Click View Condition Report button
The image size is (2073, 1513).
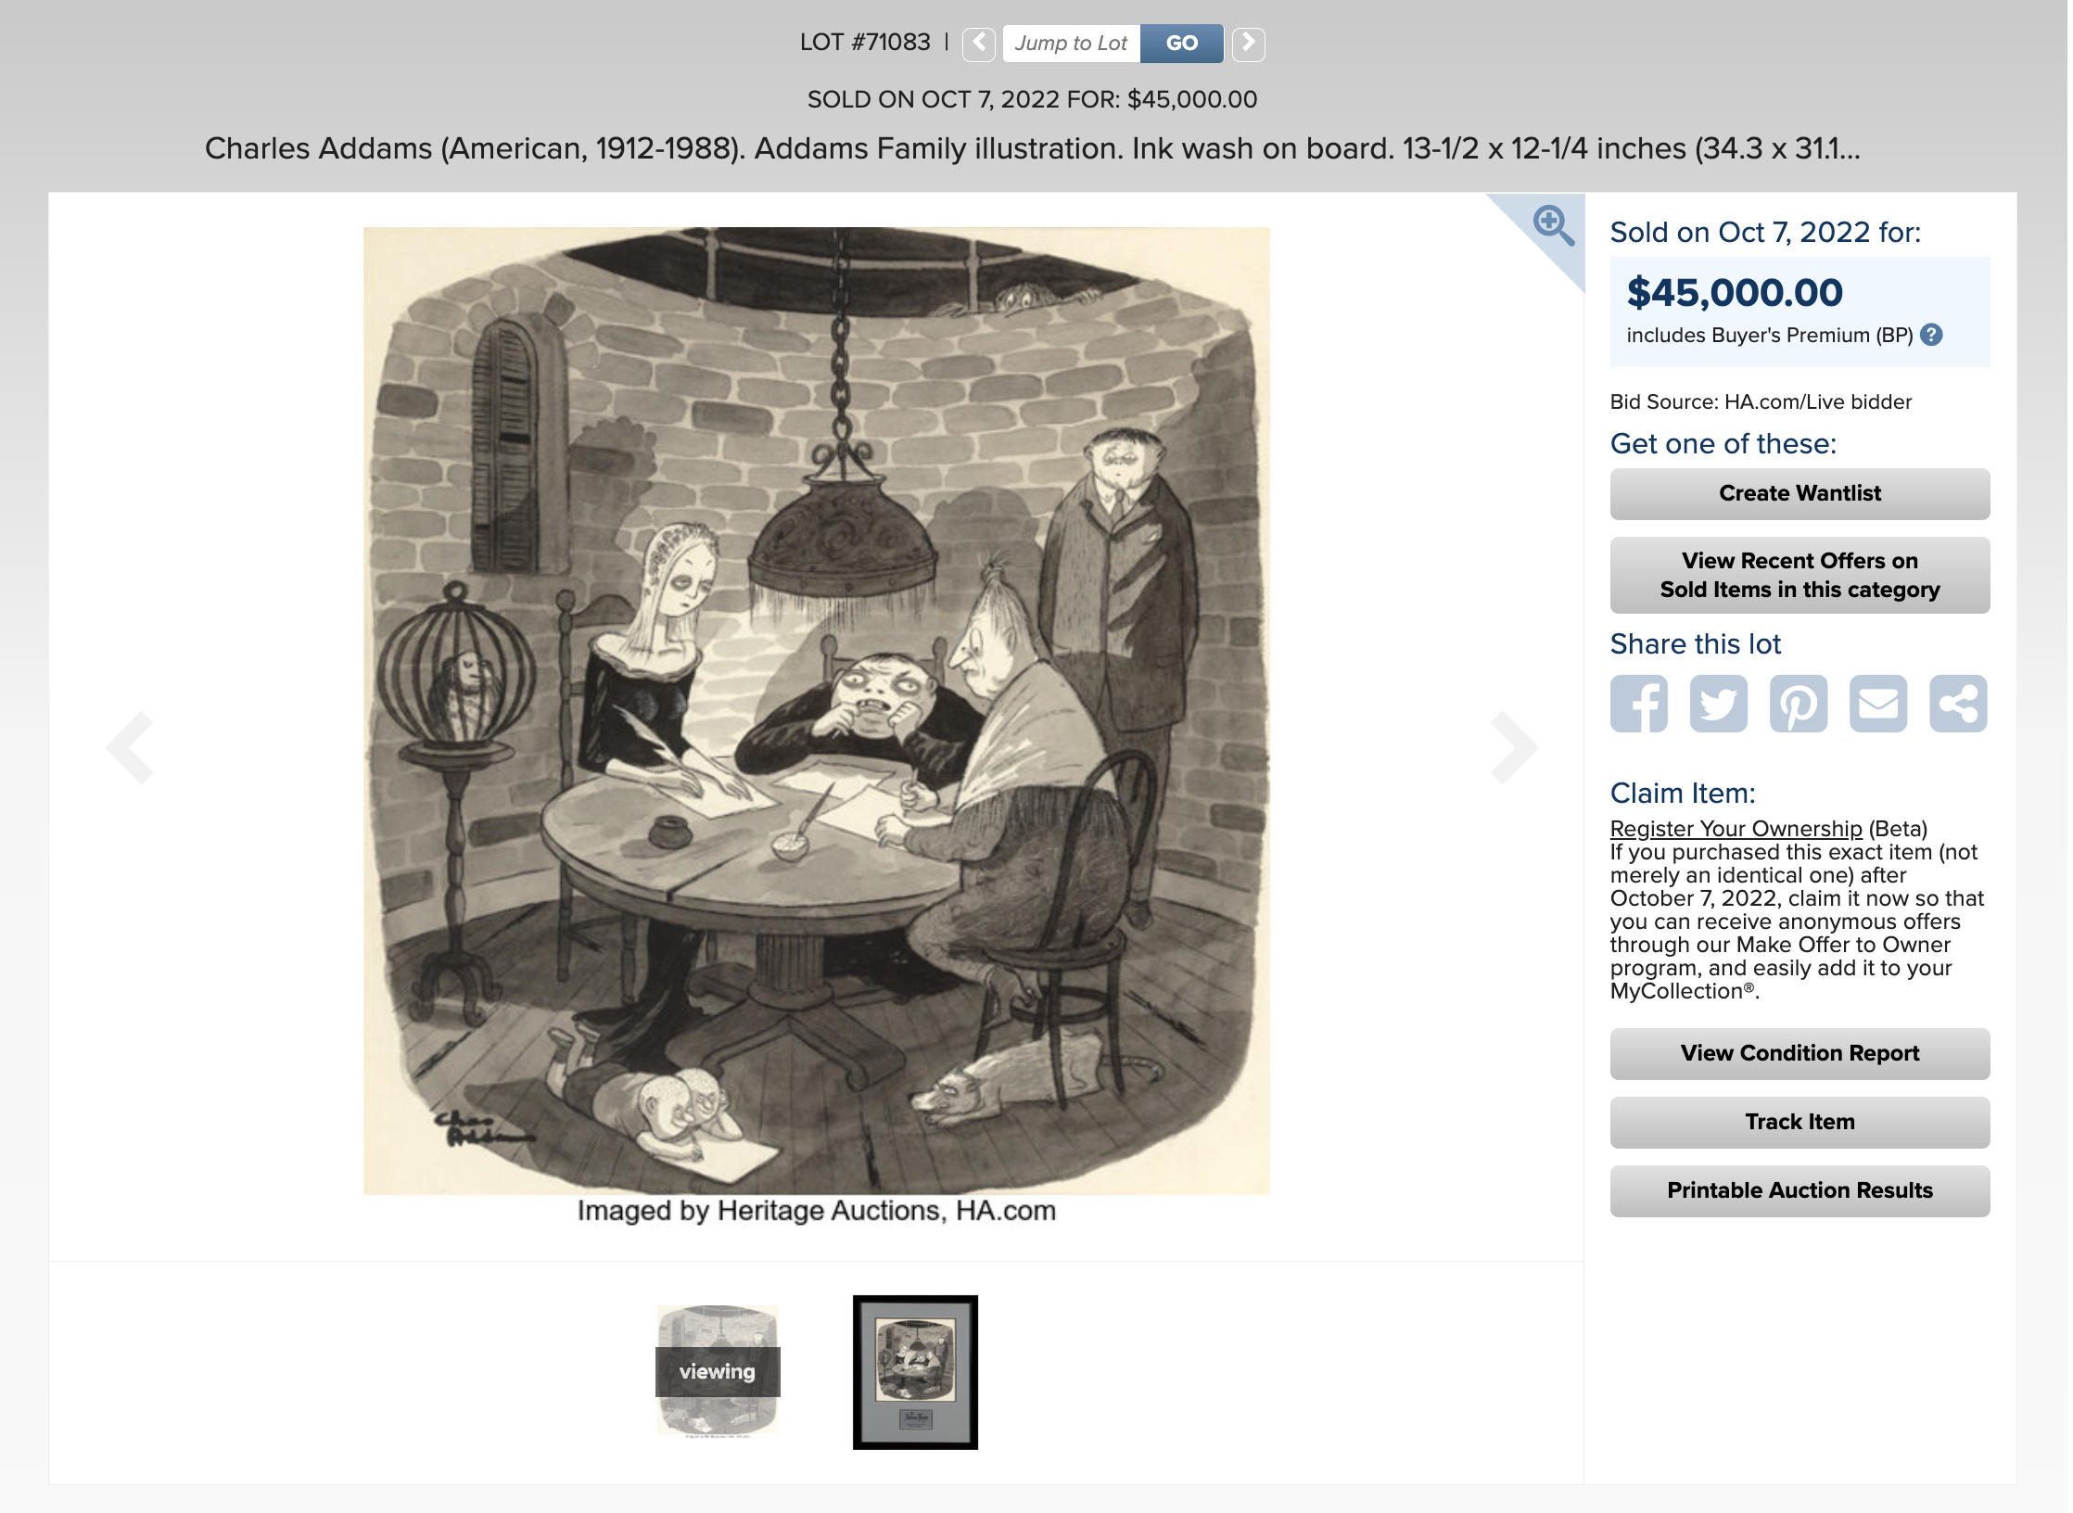coord(1799,1053)
